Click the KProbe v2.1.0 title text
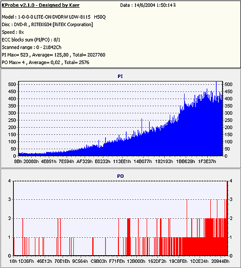The width and height of the screenshot is (241, 268). pos(41,5)
